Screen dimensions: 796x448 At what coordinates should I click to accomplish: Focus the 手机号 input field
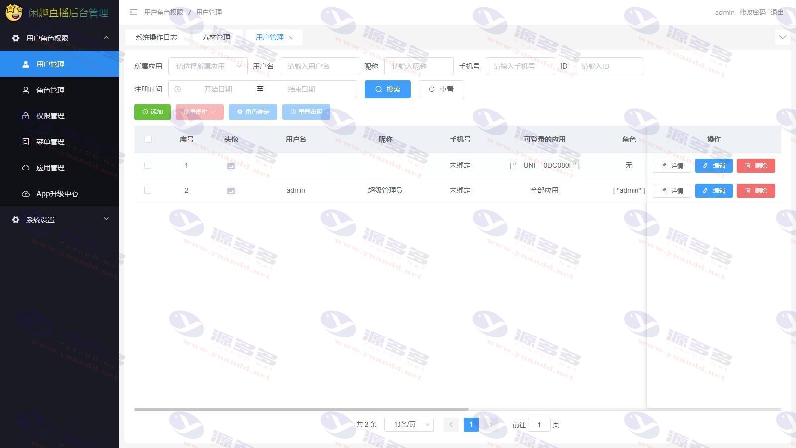pos(520,66)
